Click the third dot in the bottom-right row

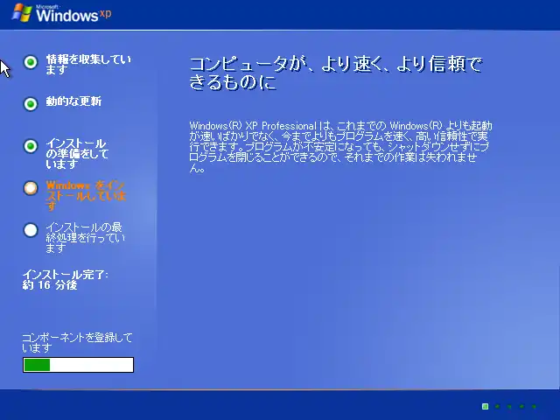click(509, 406)
